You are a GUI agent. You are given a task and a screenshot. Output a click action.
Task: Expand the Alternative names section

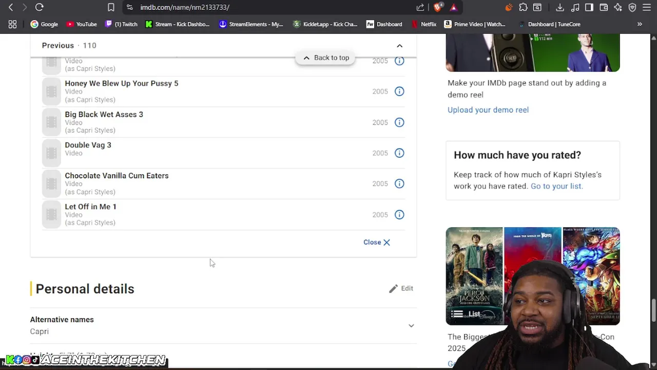click(411, 325)
